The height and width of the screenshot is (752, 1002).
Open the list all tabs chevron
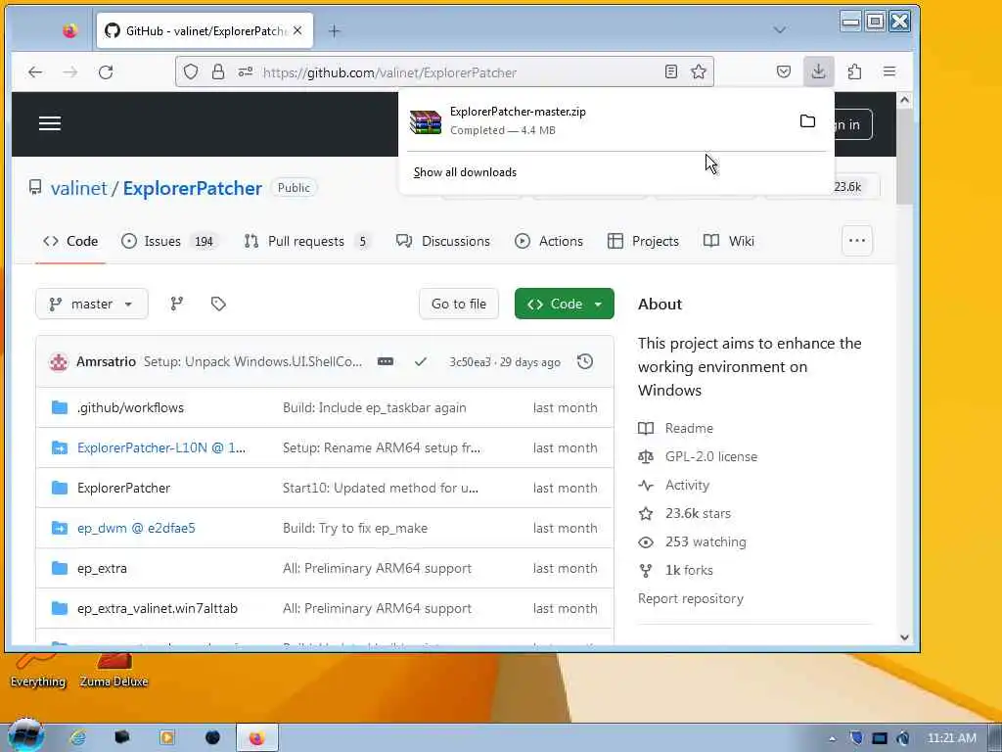click(779, 30)
